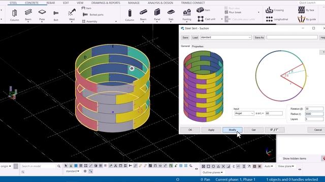Click the steel Item tool
The image size is (325, 182).
[x=86, y=8]
